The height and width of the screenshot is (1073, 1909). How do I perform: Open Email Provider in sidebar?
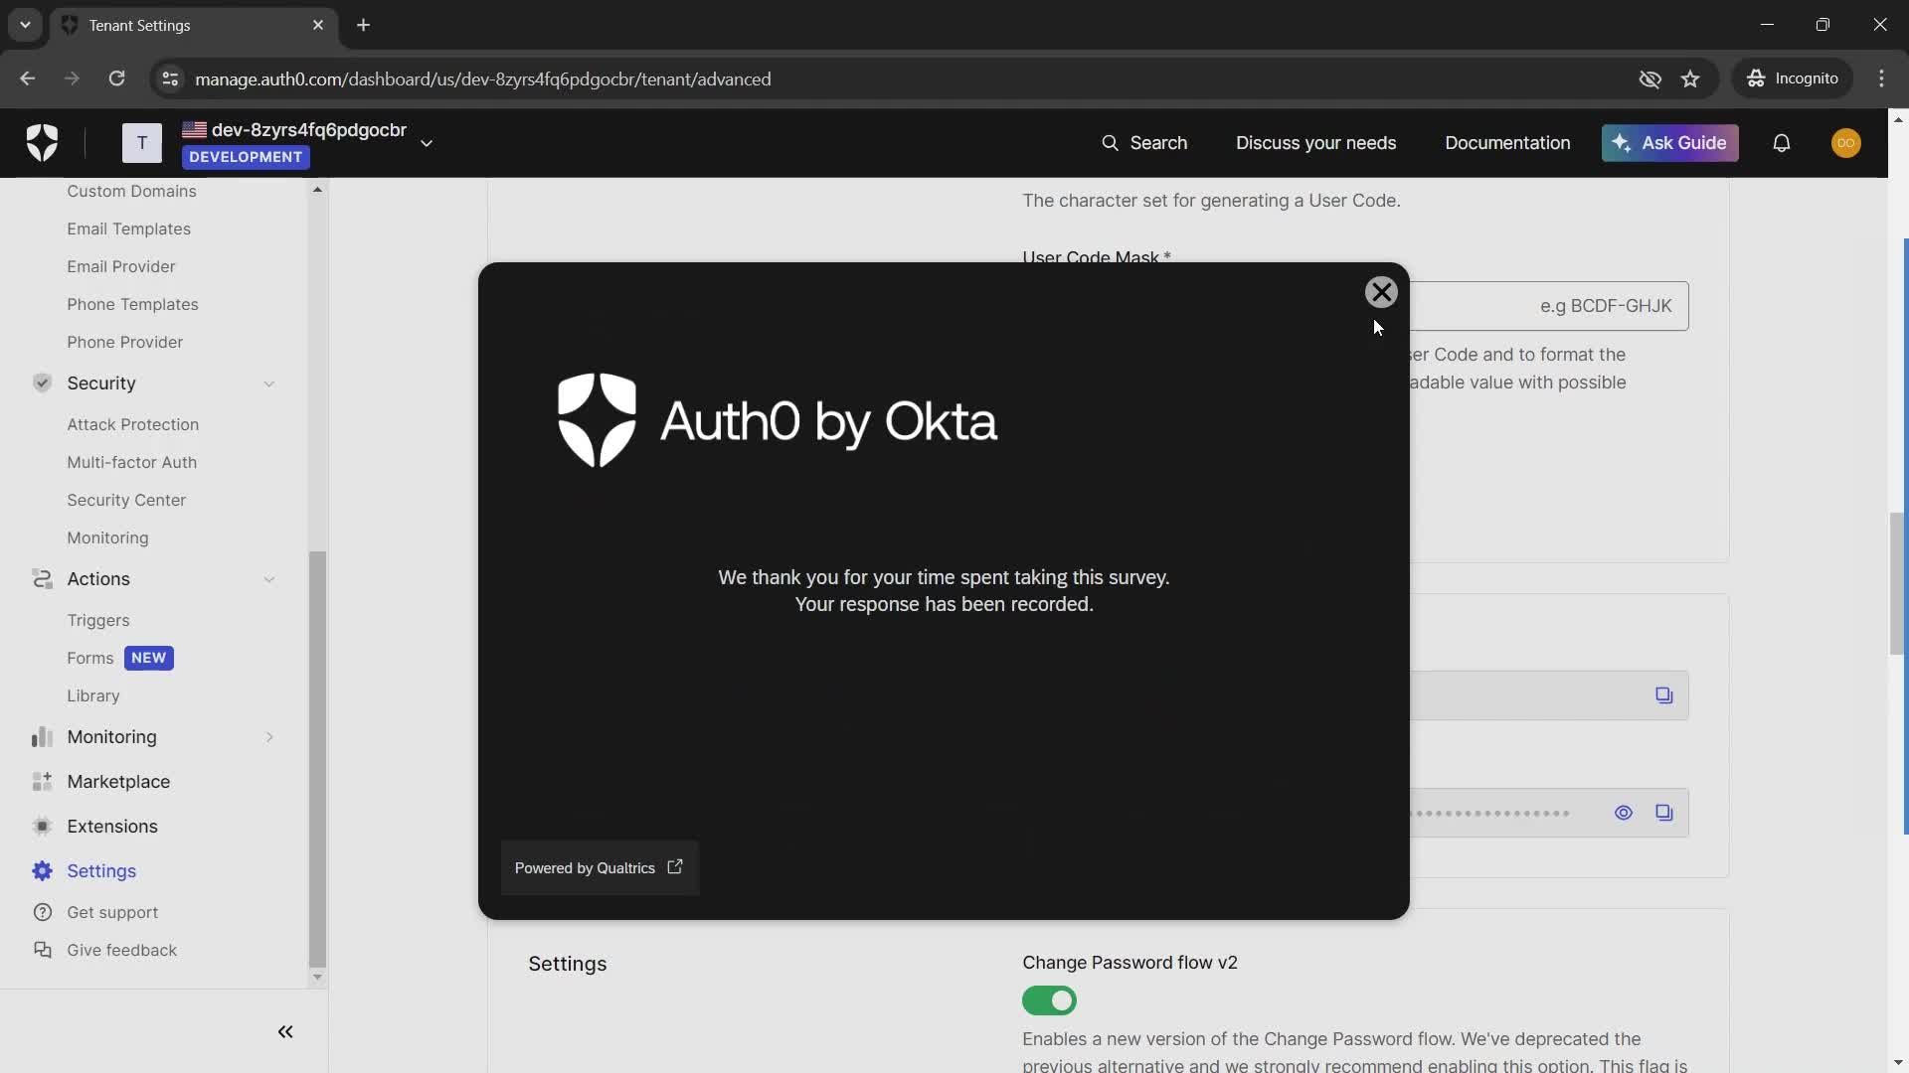click(x=120, y=266)
